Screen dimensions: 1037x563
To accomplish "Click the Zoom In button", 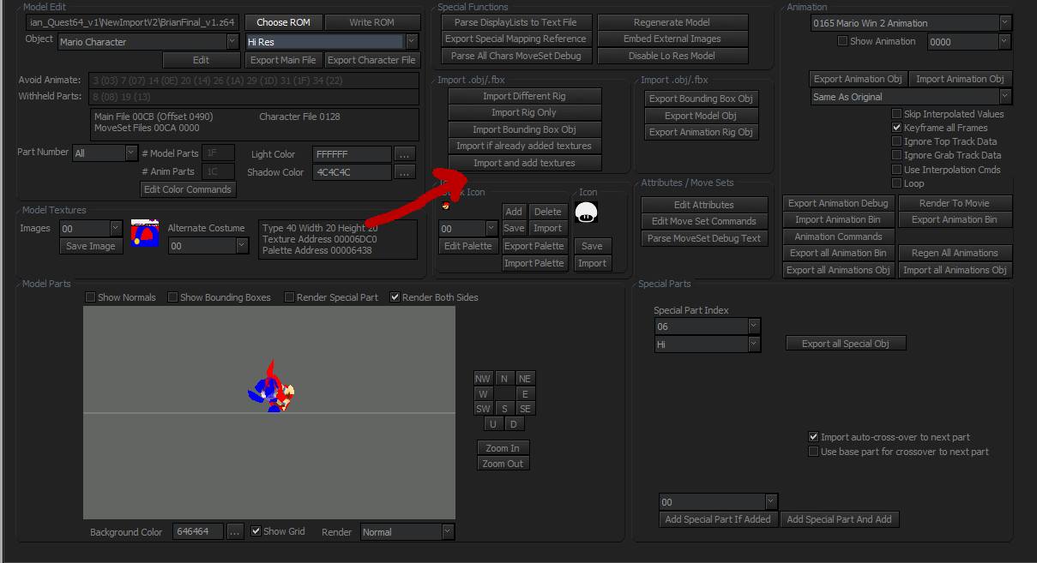I will coord(503,448).
